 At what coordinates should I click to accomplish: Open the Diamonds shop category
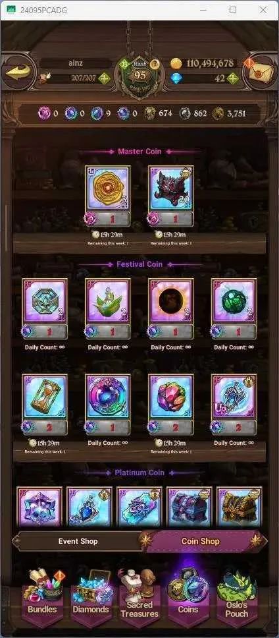[91, 598]
